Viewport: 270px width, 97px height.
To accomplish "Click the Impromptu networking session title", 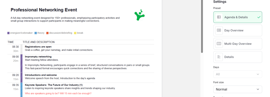I will pos(38,57).
